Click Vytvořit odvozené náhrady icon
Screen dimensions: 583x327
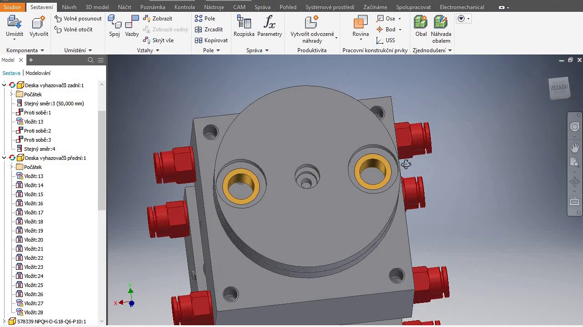click(x=312, y=23)
